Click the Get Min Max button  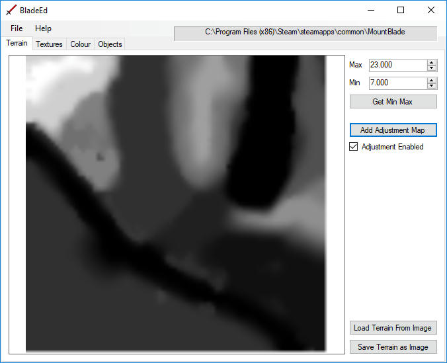[393, 102]
